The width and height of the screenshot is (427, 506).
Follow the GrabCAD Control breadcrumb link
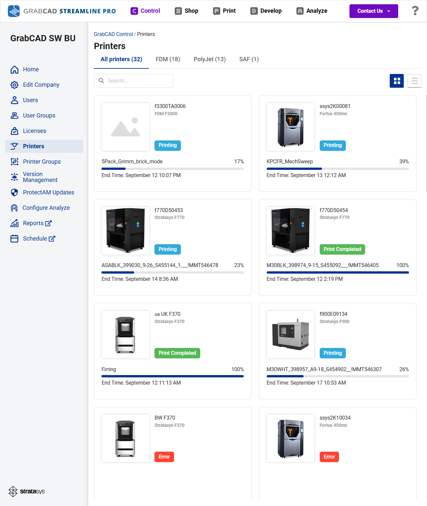coord(113,34)
